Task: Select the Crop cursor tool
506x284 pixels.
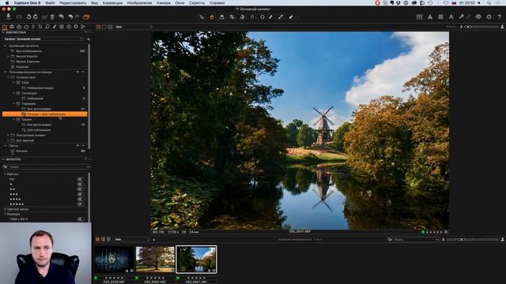Action: (232, 17)
